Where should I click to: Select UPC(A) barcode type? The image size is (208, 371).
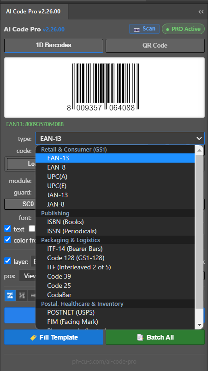(x=115, y=176)
